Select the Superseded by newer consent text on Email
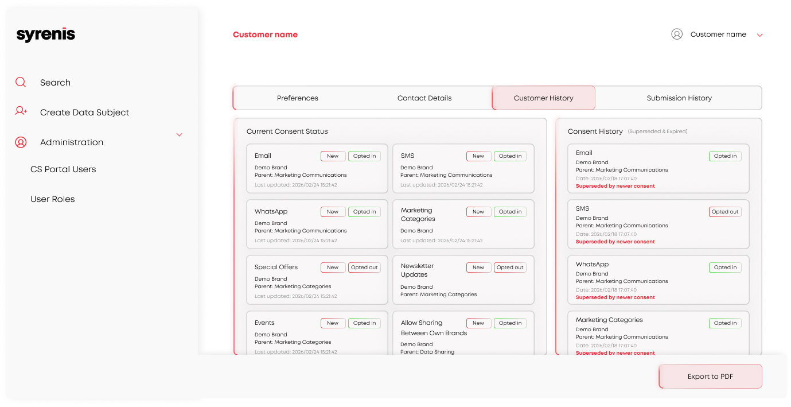Screen dimensions: 791x407 click(x=614, y=185)
